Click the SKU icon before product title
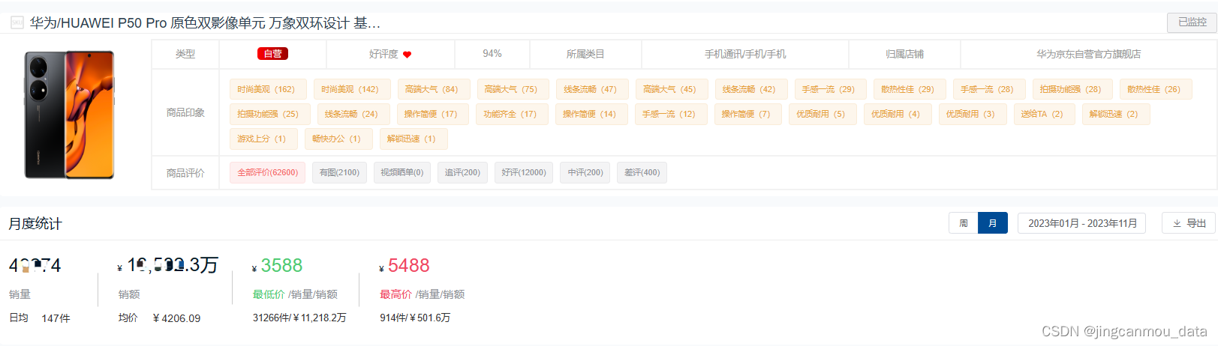 coord(17,23)
